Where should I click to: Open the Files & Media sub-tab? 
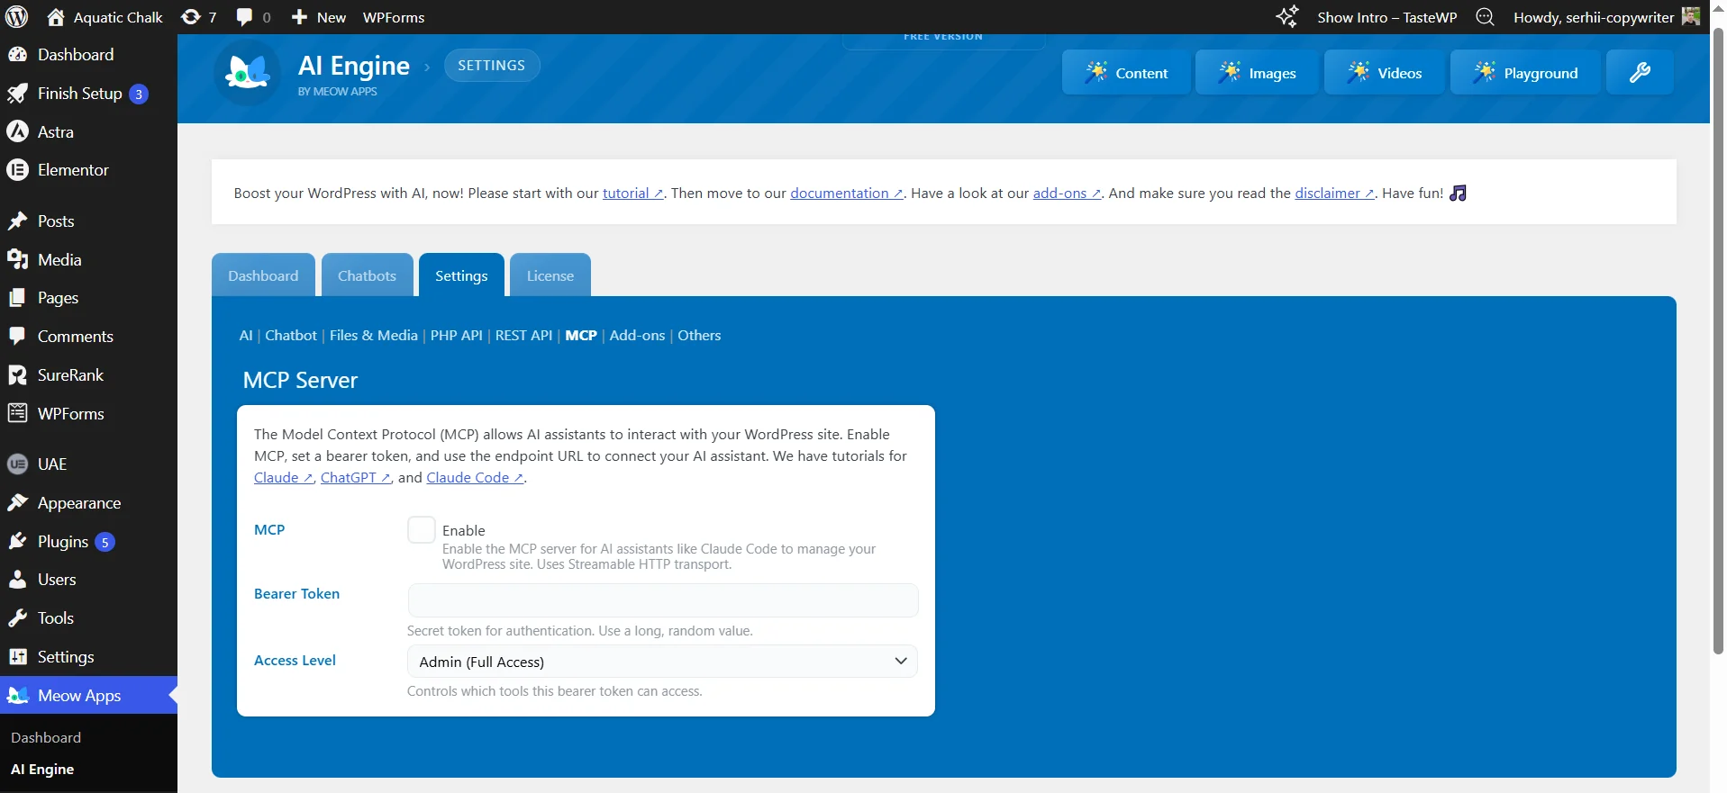tap(374, 336)
